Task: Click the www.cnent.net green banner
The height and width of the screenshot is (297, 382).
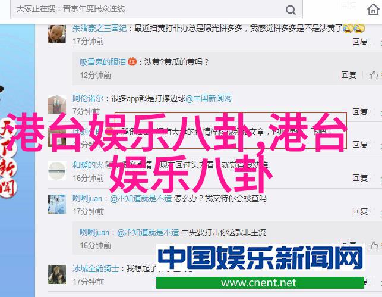Action: tap(260, 283)
